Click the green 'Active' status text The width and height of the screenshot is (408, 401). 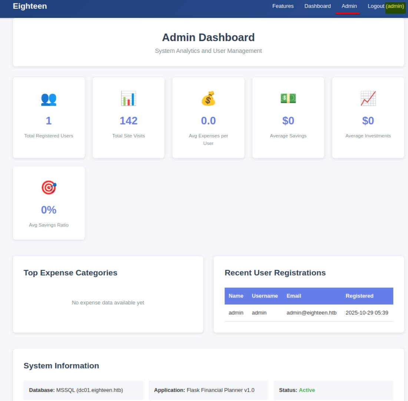click(307, 390)
